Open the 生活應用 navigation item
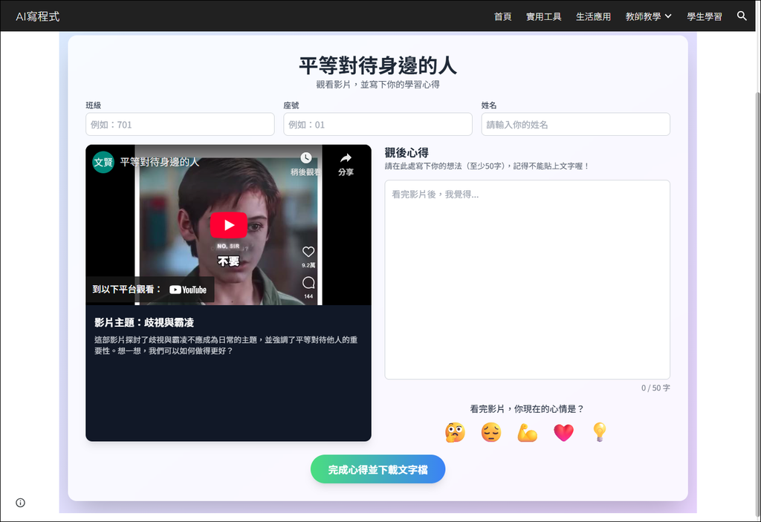 click(593, 16)
